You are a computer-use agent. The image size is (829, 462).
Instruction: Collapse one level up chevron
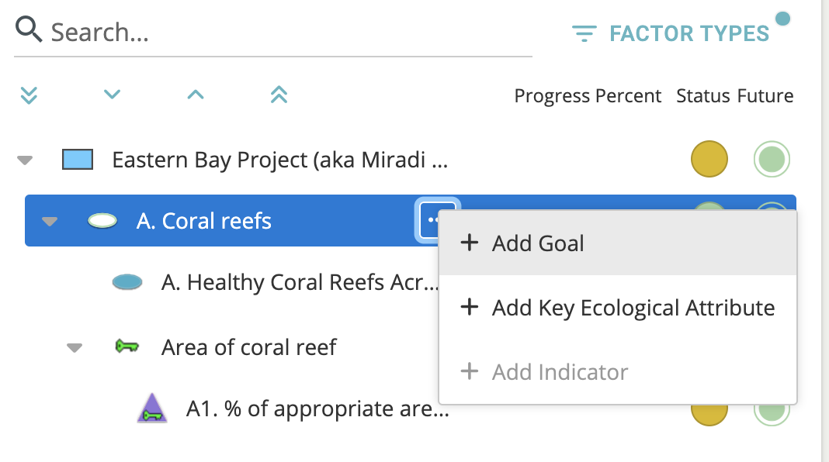[x=196, y=95]
